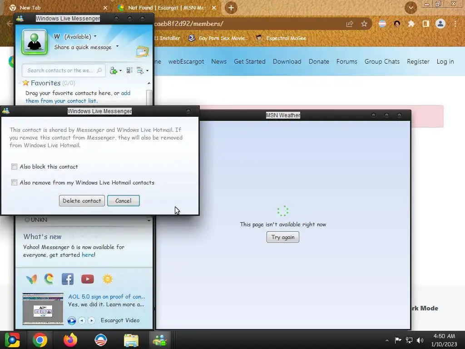Click the Log in link
The image size is (465, 349).
pyautogui.click(x=445, y=61)
